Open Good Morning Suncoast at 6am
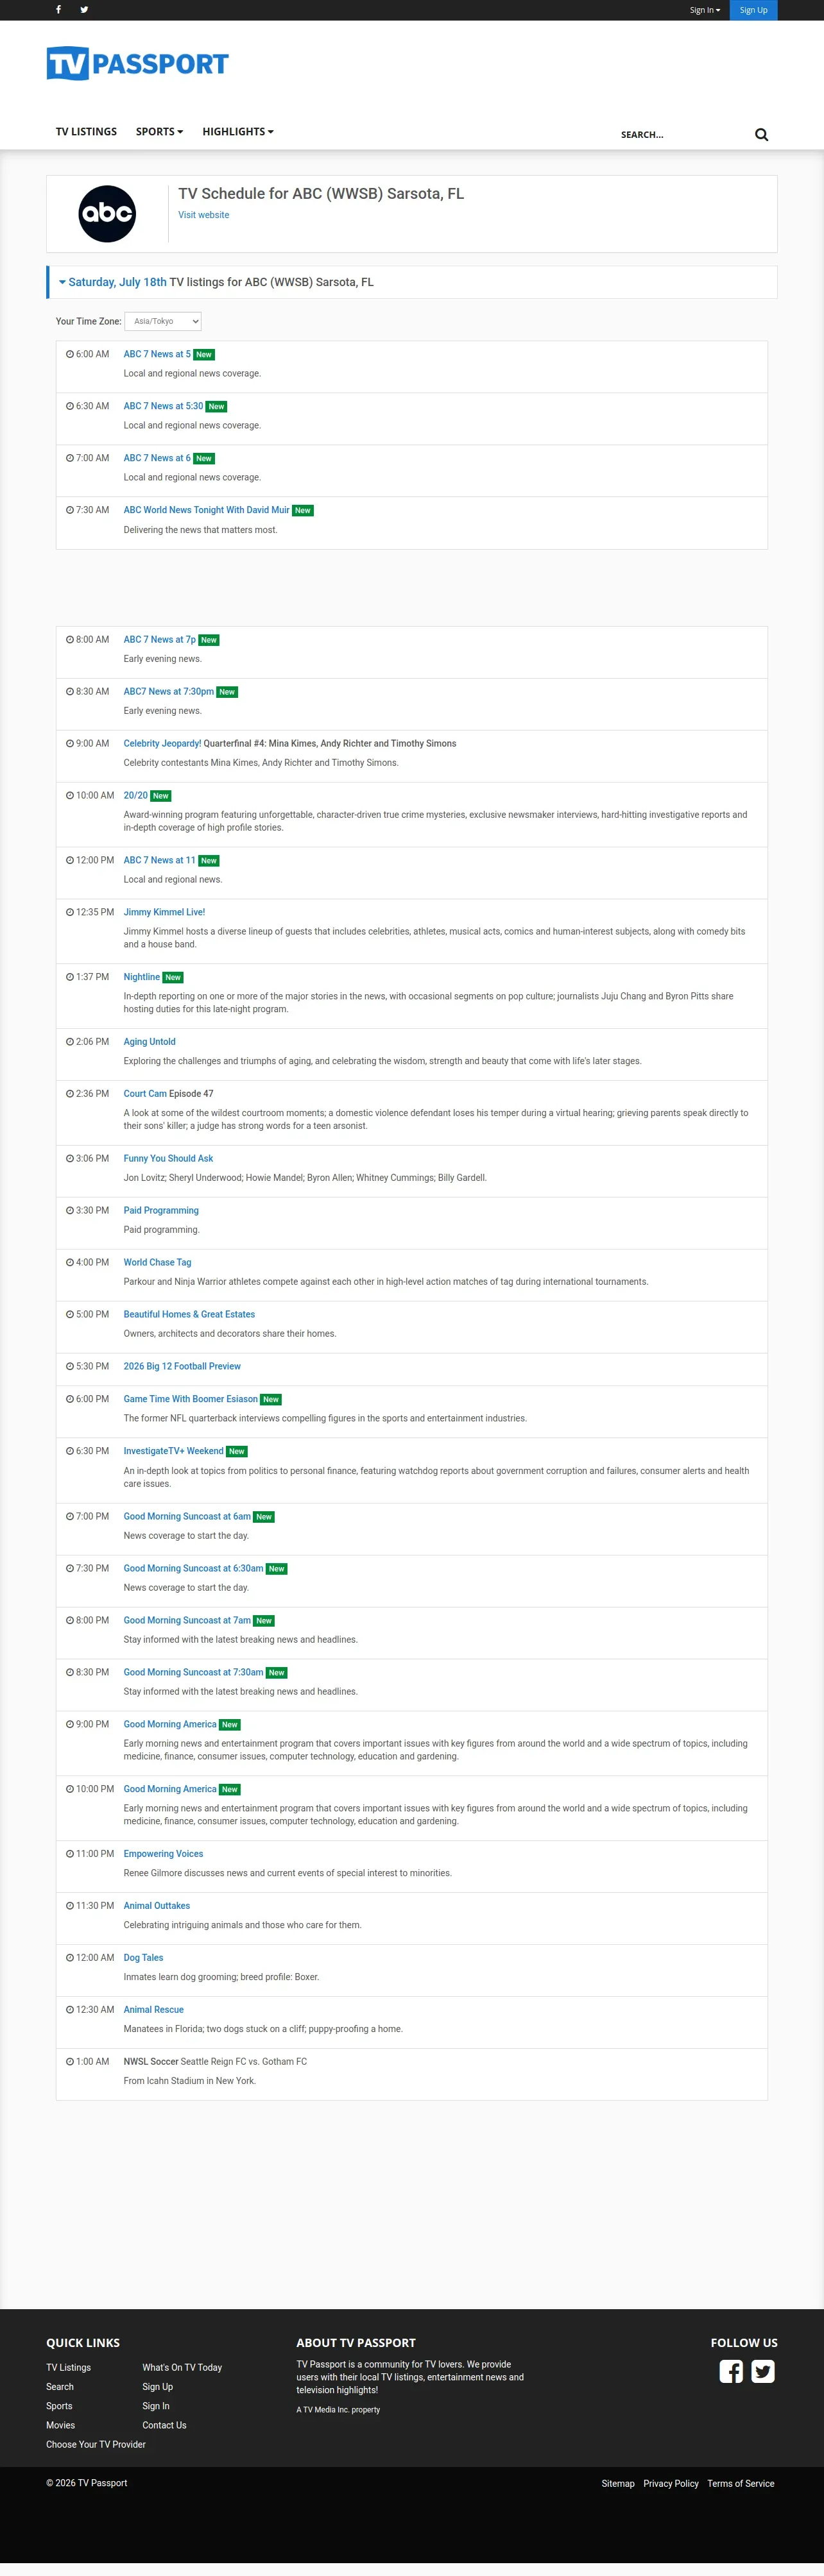 187,1517
